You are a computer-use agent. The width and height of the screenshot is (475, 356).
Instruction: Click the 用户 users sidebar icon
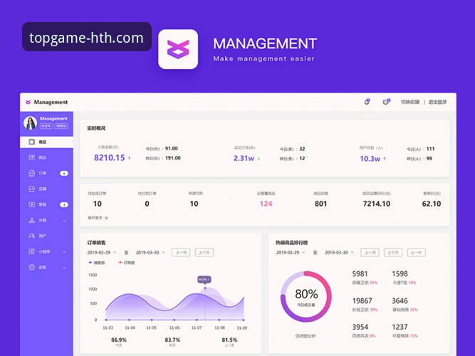click(x=32, y=236)
